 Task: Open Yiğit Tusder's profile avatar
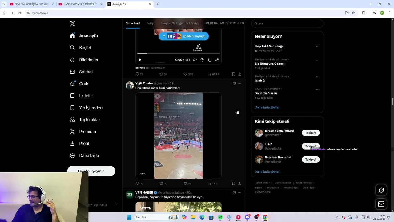(x=130, y=85)
